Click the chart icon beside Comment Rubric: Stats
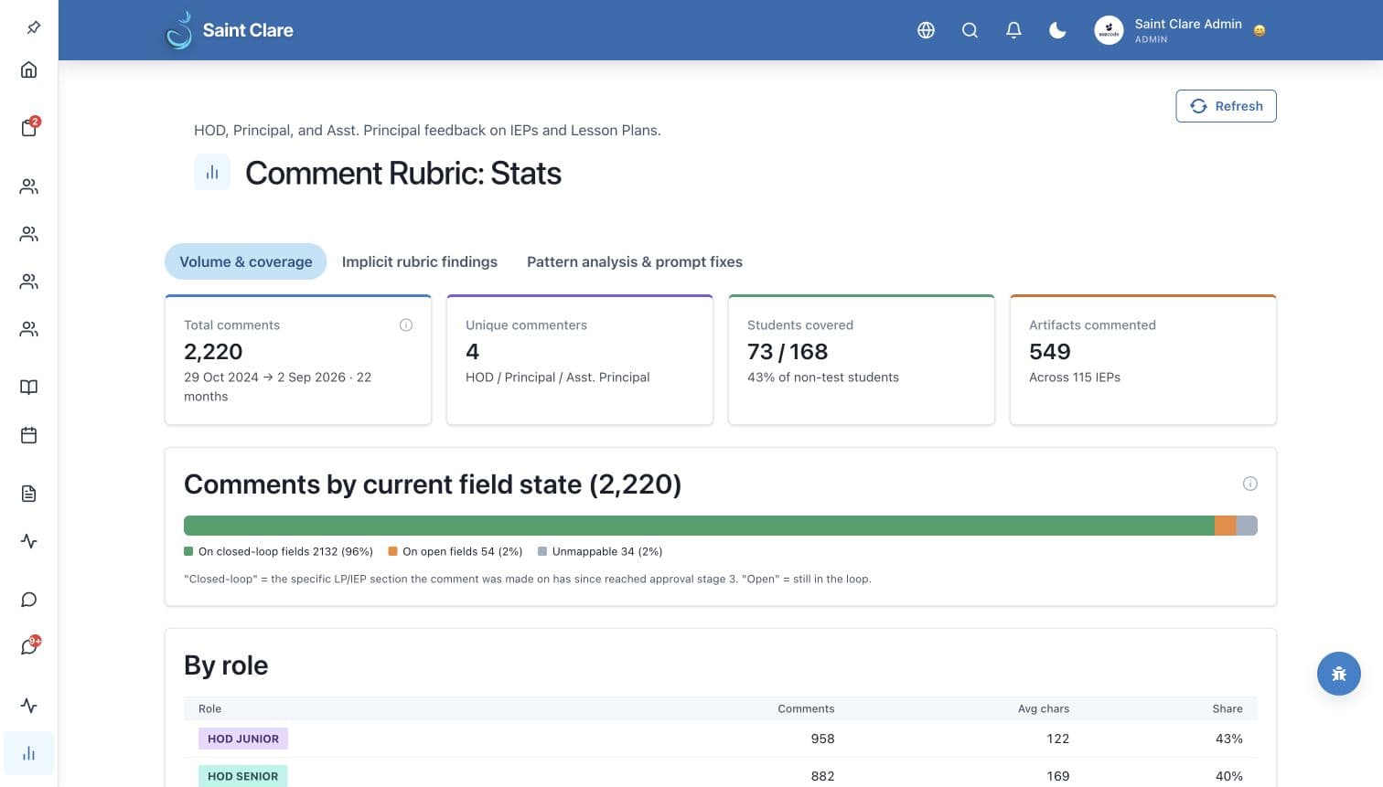 click(x=212, y=172)
